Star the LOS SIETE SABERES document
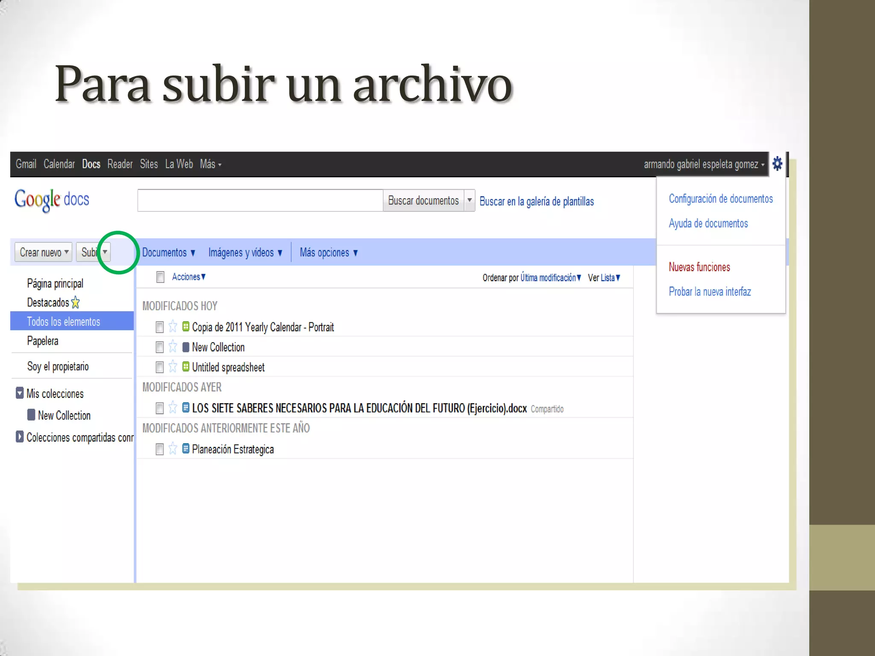 (x=173, y=407)
